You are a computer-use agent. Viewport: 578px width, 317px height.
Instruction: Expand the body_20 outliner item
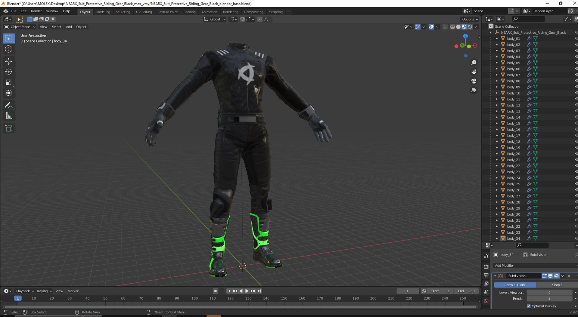tap(497, 154)
